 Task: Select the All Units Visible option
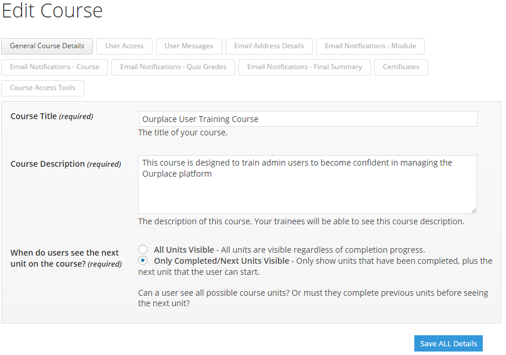143,249
